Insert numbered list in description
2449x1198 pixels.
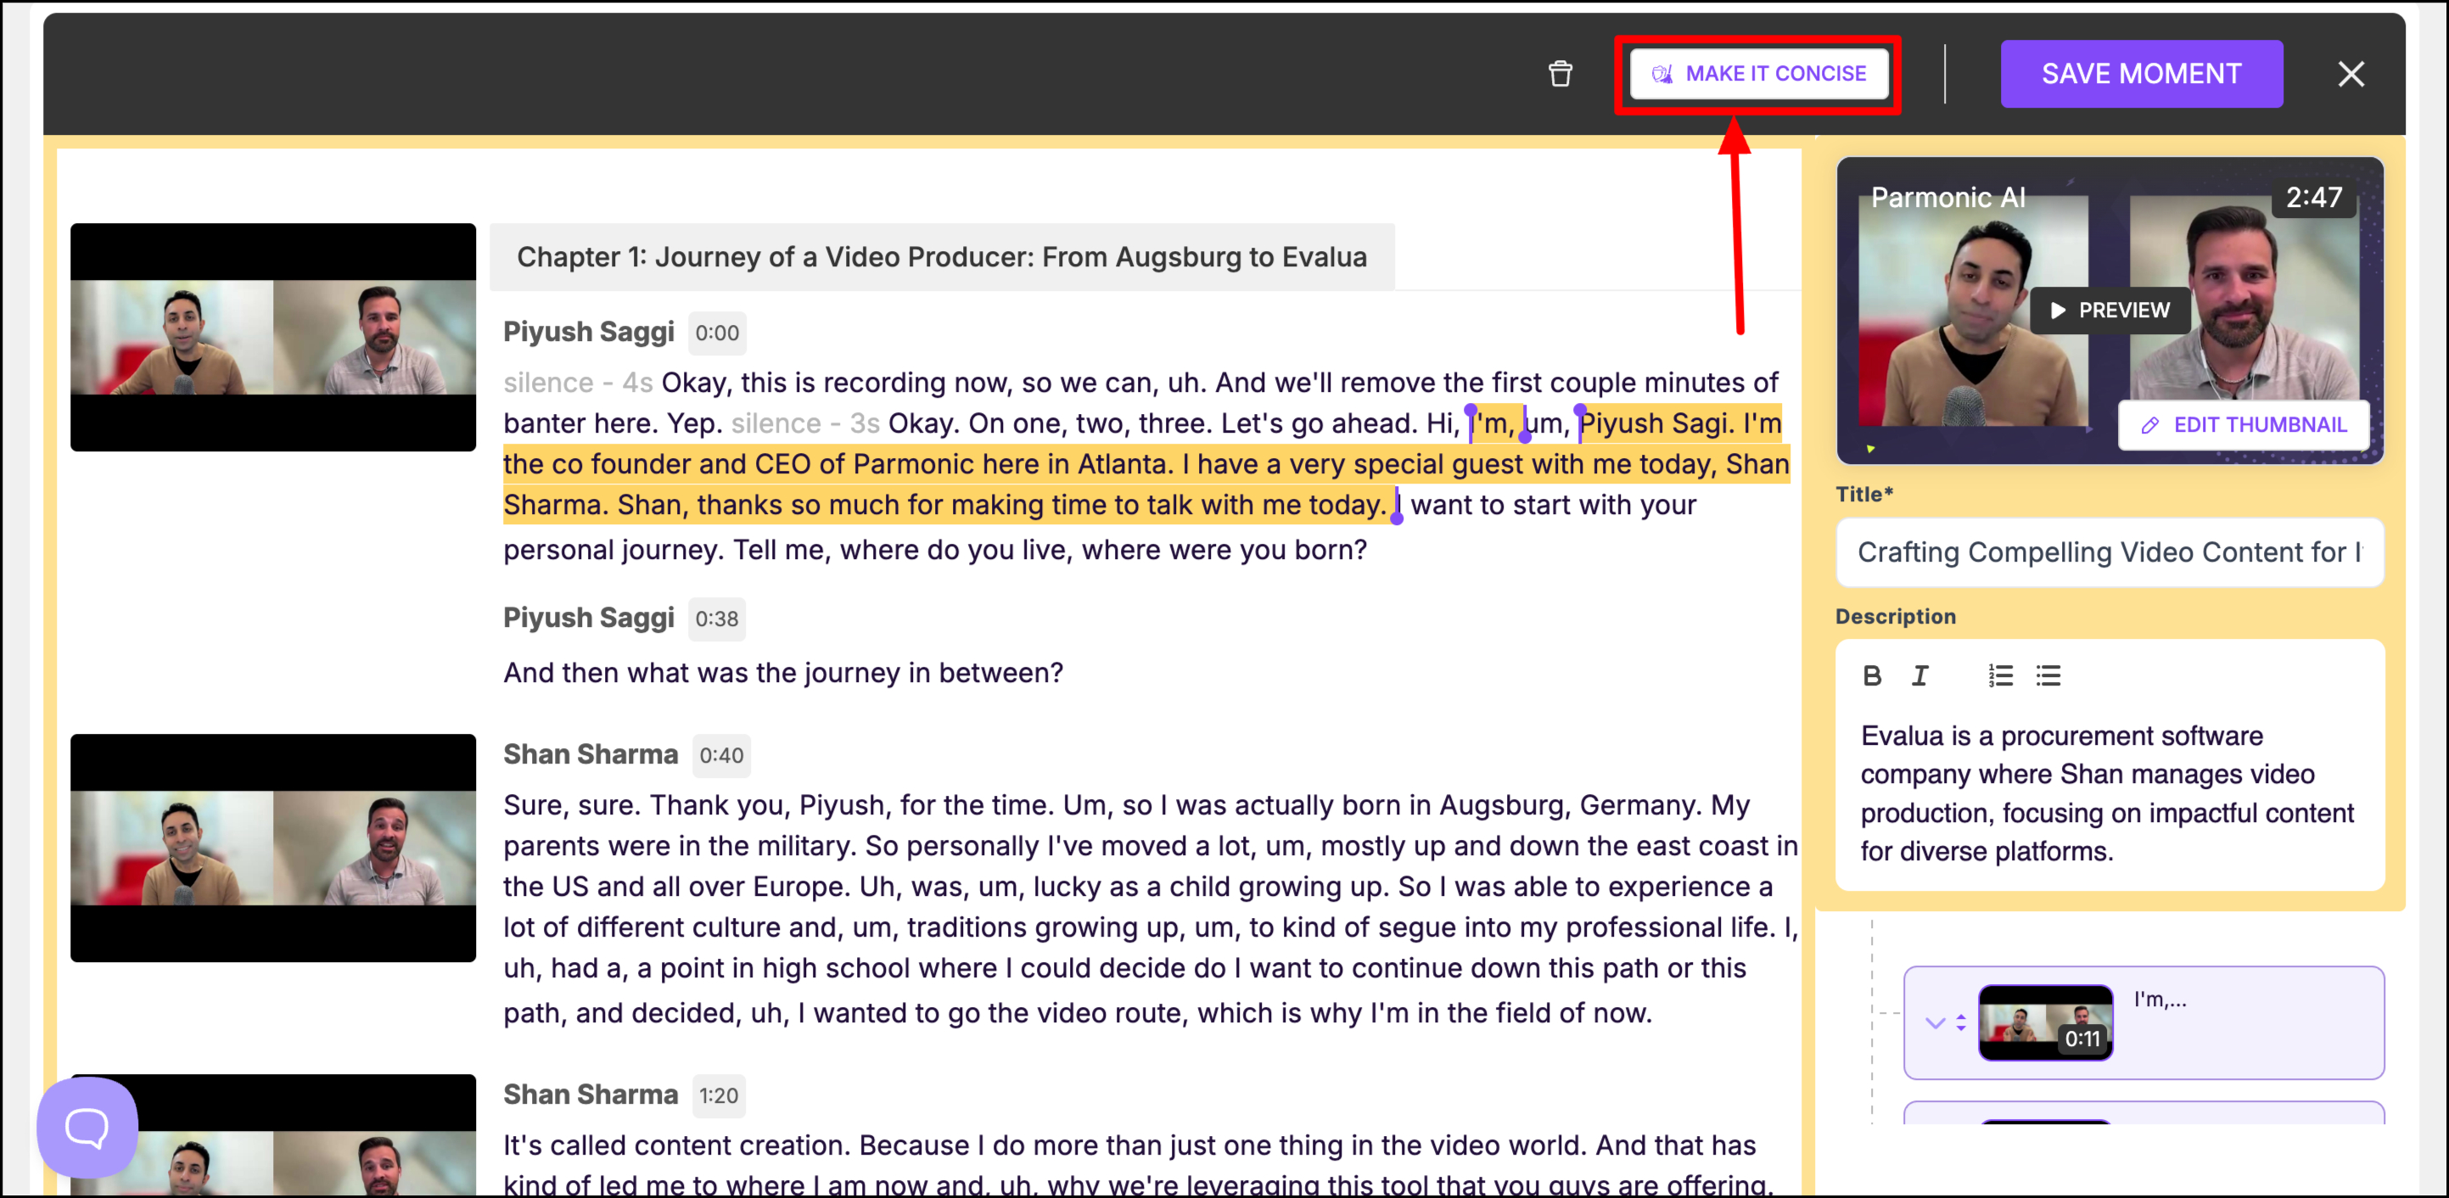pos(2000,675)
